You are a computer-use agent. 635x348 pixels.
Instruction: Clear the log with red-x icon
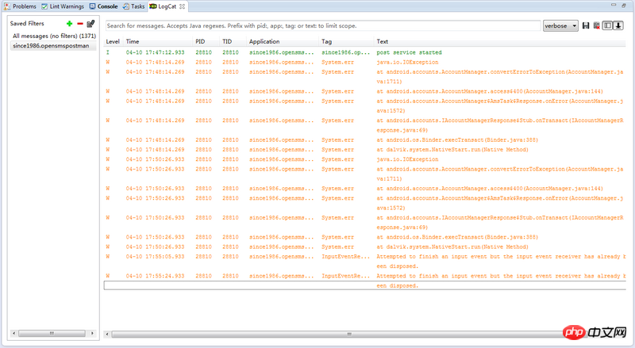coord(597,25)
